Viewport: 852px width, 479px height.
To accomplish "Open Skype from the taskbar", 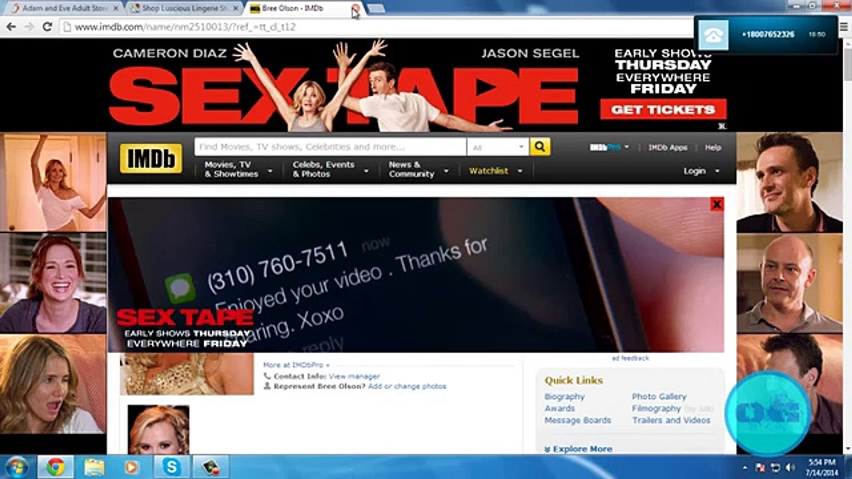I will point(171,467).
